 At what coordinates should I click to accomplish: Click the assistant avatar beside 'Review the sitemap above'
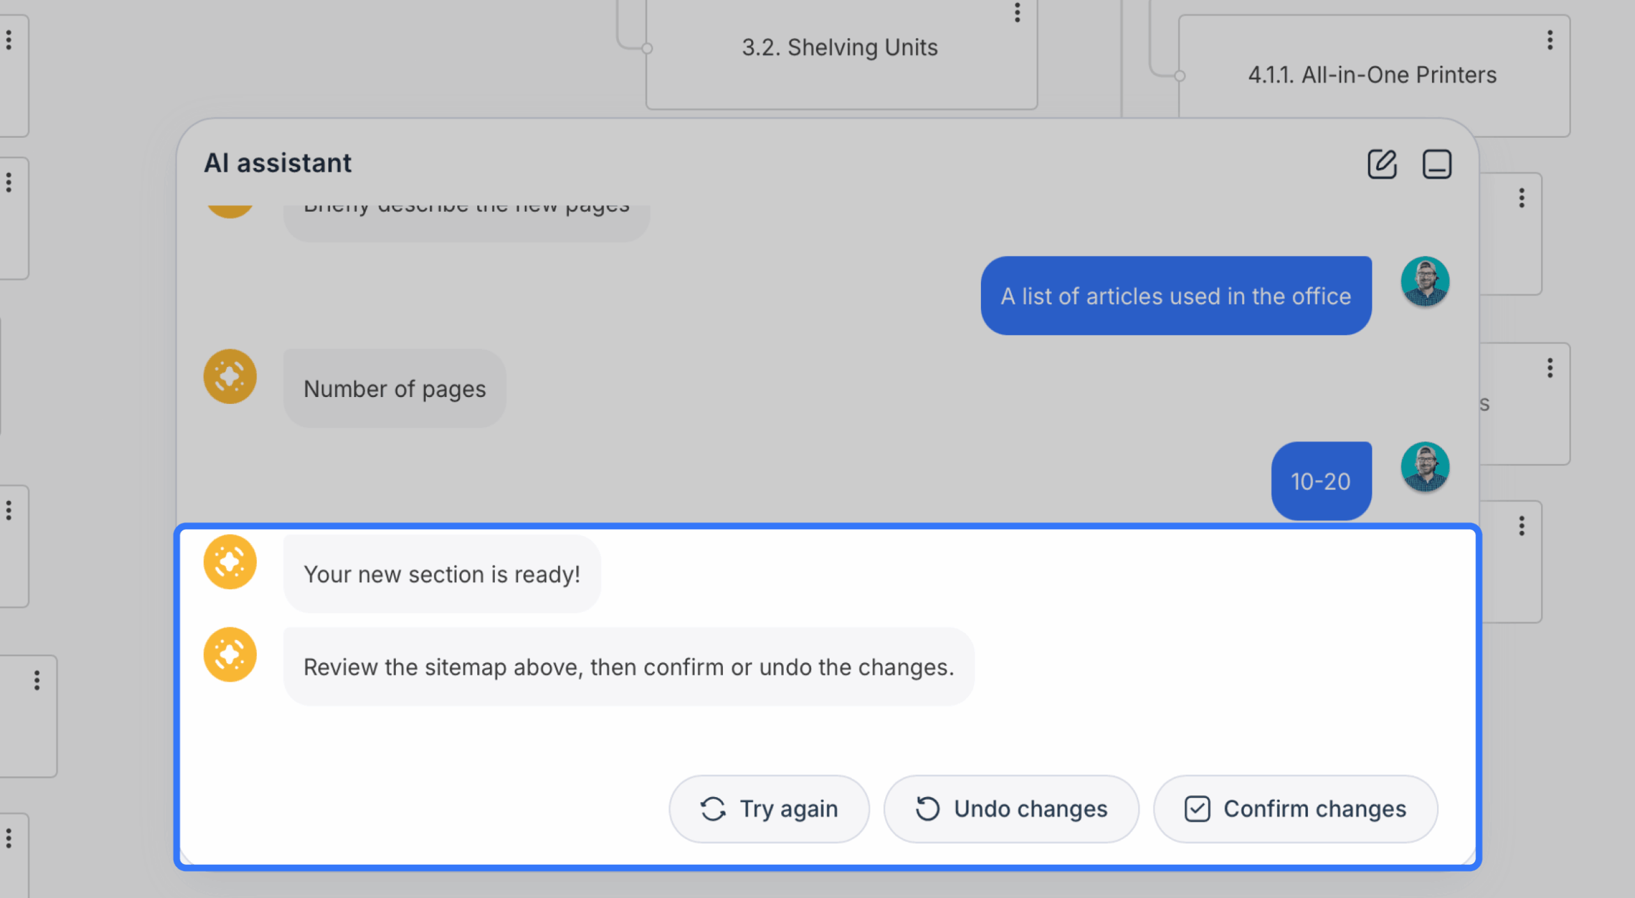pos(230,654)
